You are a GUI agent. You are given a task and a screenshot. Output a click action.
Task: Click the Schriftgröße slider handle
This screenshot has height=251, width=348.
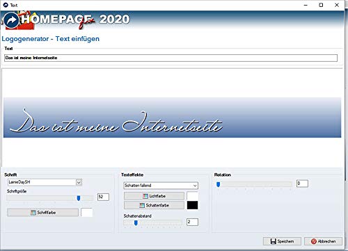[79, 198]
